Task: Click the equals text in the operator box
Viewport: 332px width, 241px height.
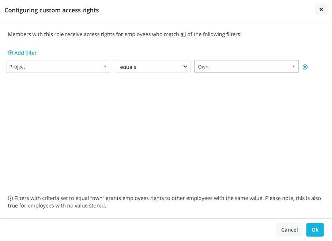Action: (128, 67)
